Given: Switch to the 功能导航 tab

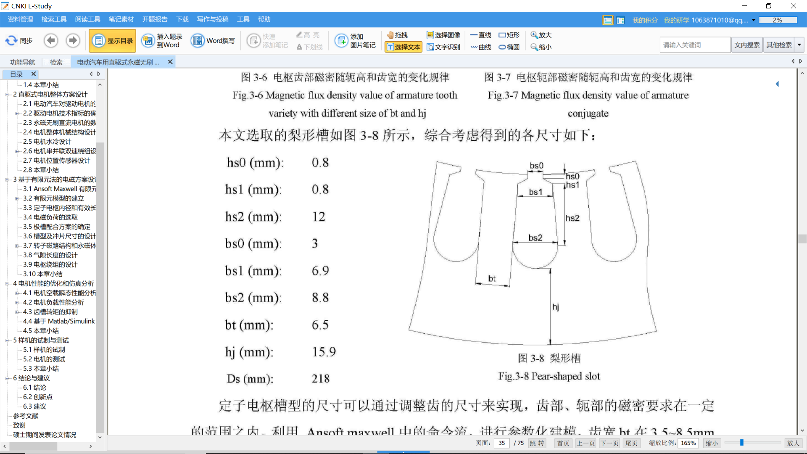Looking at the screenshot, I should [x=23, y=62].
